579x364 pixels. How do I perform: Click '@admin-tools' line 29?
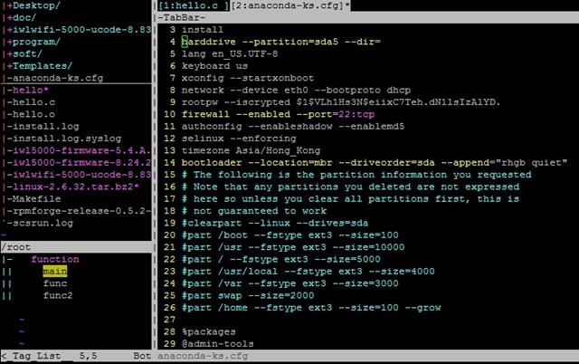click(x=217, y=344)
